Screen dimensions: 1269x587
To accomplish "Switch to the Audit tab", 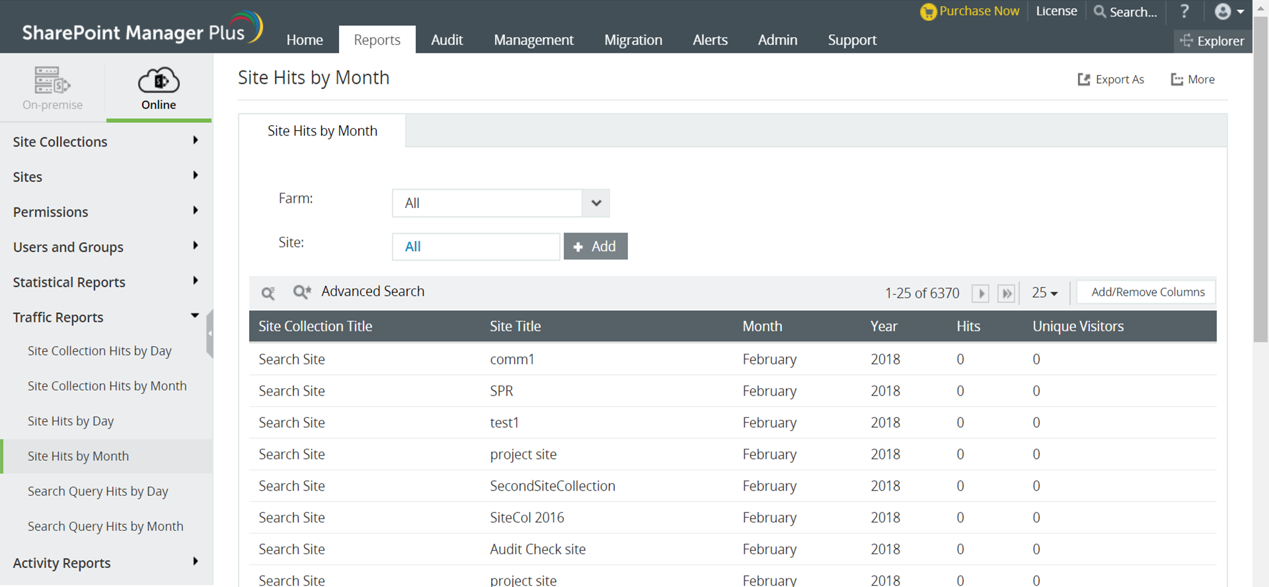I will pos(447,40).
